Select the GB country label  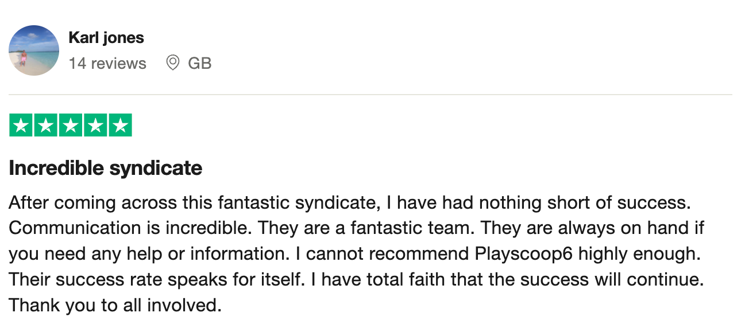[199, 63]
